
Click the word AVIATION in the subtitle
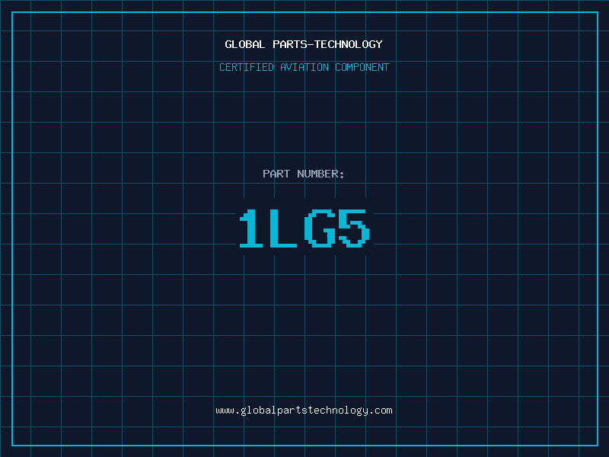[304, 67]
